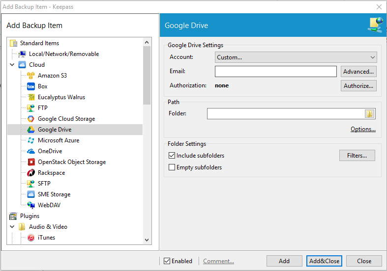The width and height of the screenshot is (387, 271).
Task: Select the Plugins text label
Action: 30,216
